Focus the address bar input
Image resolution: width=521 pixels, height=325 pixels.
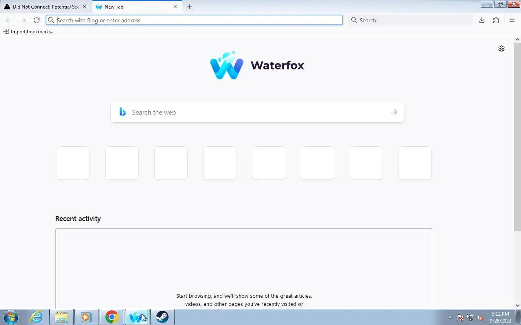[195, 20]
